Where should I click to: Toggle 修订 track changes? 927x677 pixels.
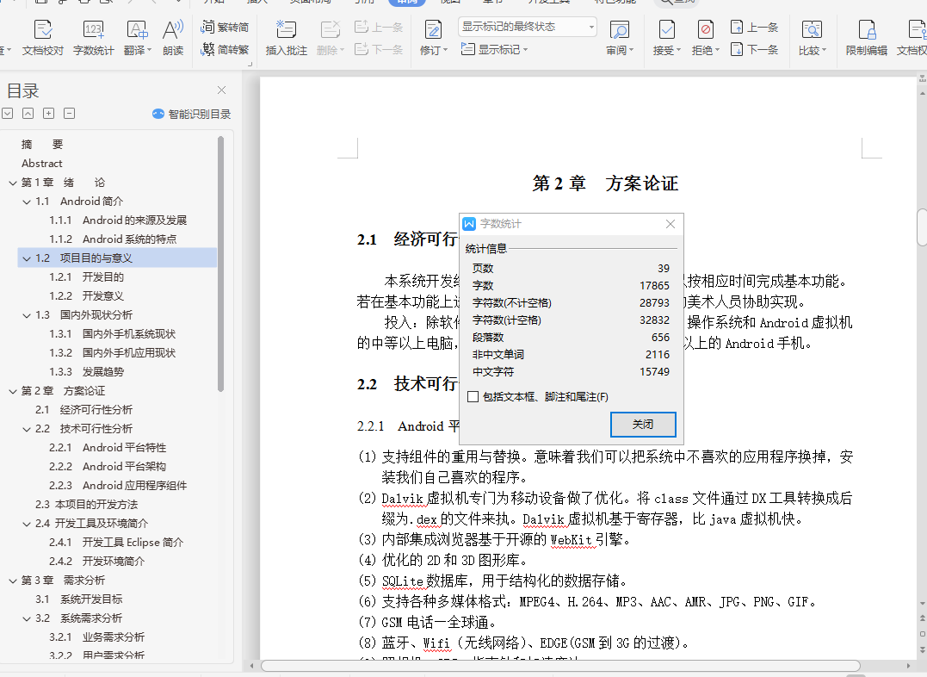pyautogui.click(x=433, y=29)
